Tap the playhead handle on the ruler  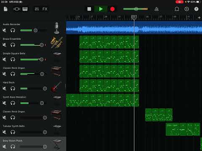(x=134, y=17)
